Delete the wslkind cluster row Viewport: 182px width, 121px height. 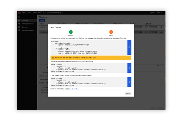(161, 27)
